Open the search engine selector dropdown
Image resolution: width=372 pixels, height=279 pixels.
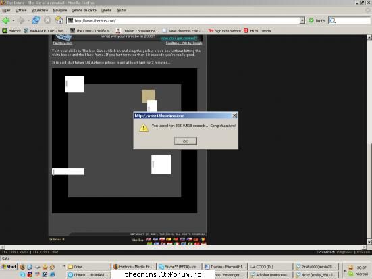tap(333, 20)
